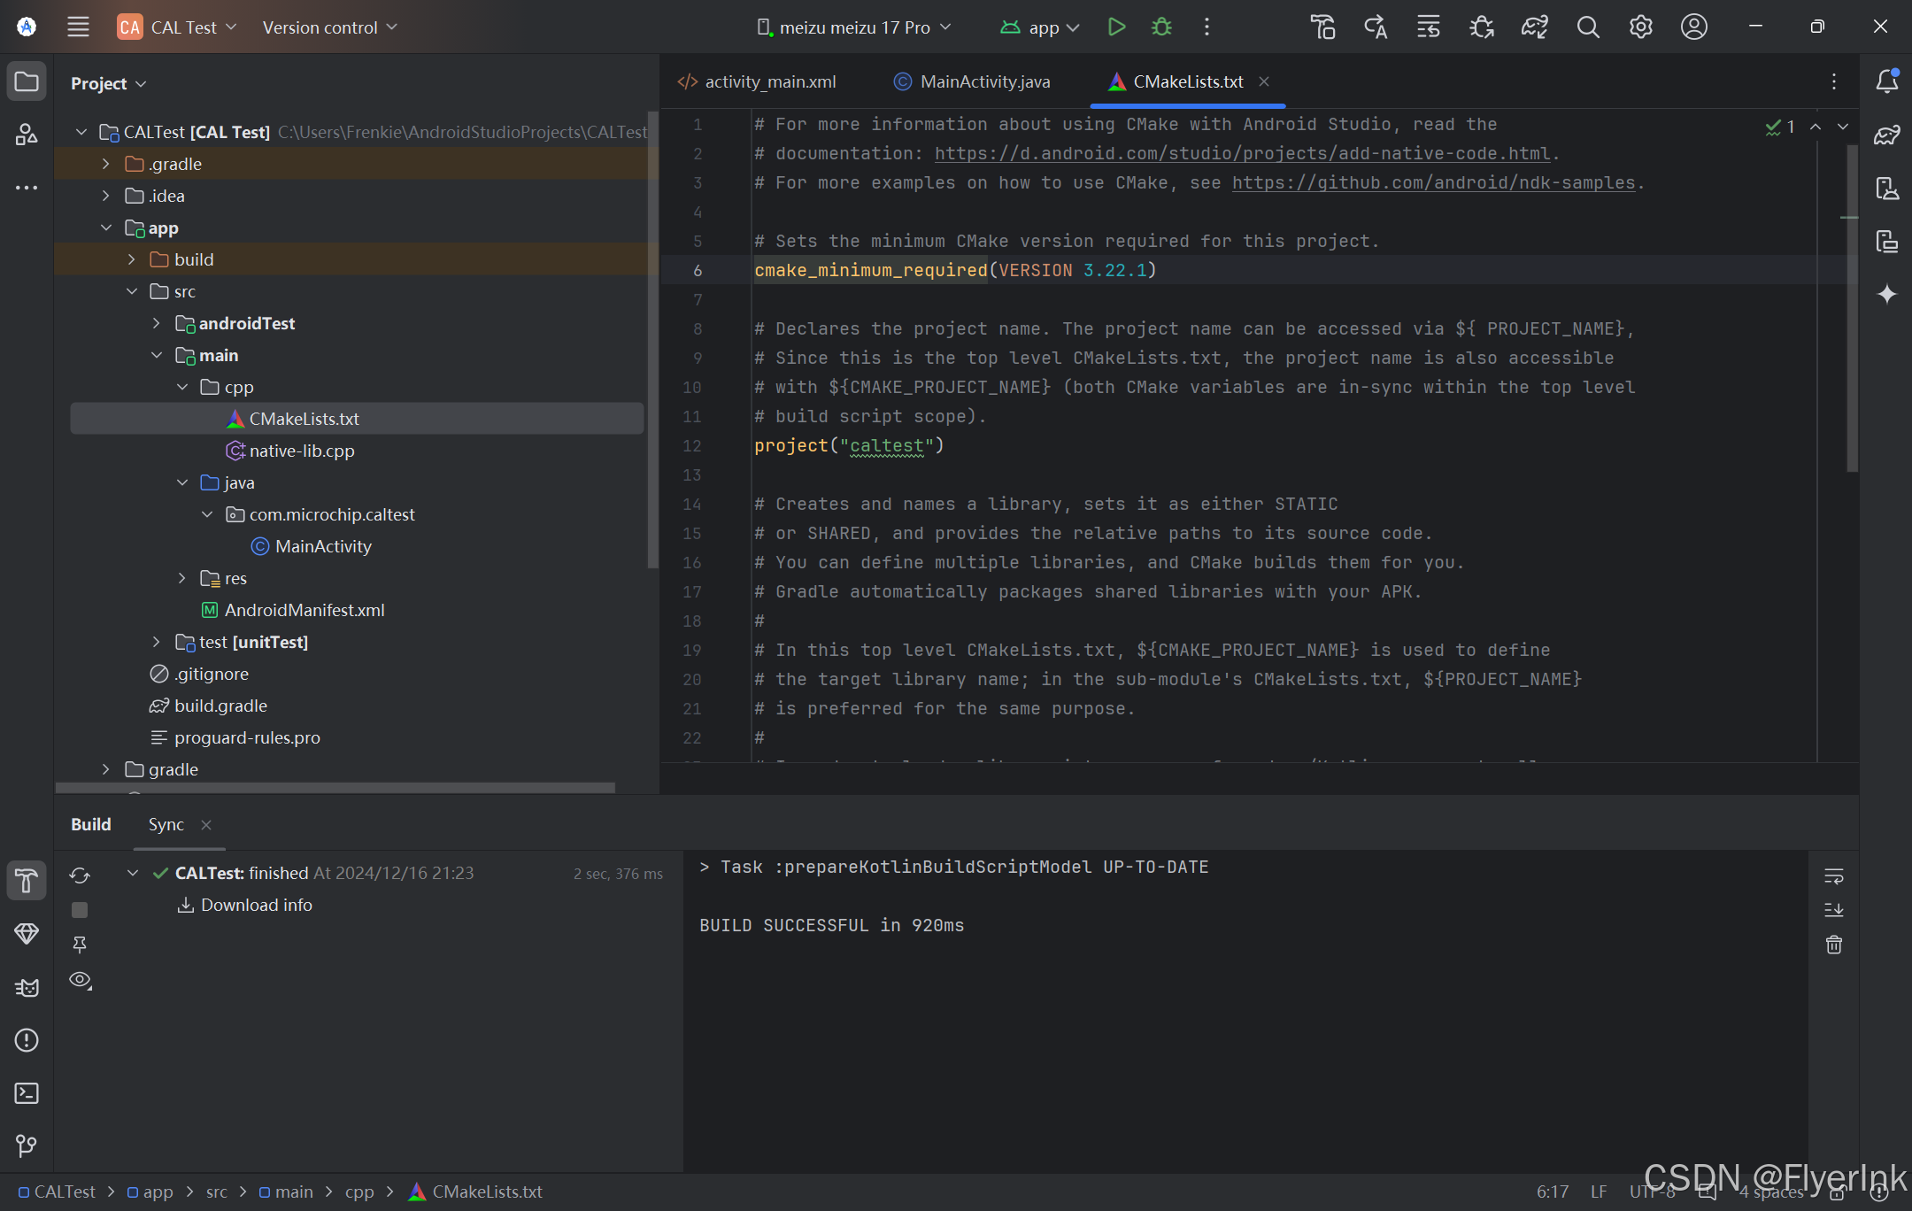Image resolution: width=1912 pixels, height=1211 pixels.
Task: Open inspections widget showing 1 warning
Action: pyautogui.click(x=1780, y=127)
